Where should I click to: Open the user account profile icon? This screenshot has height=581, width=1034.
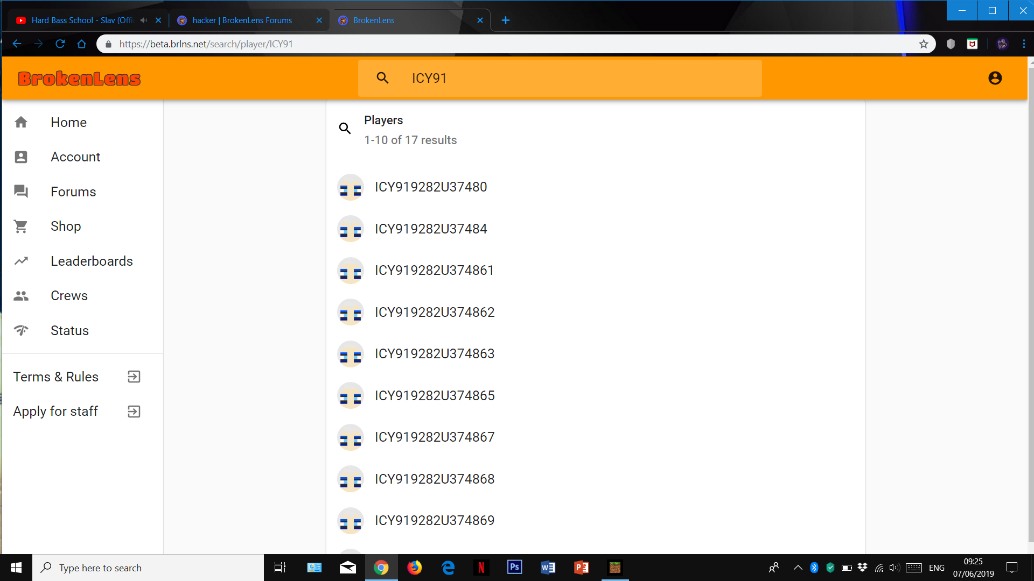click(x=995, y=78)
